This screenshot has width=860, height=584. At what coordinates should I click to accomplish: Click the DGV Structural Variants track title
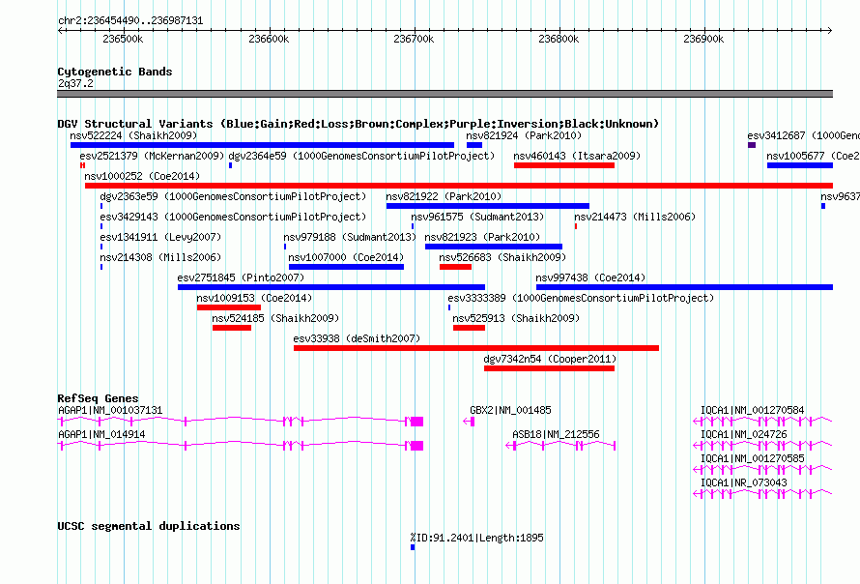pos(358,124)
